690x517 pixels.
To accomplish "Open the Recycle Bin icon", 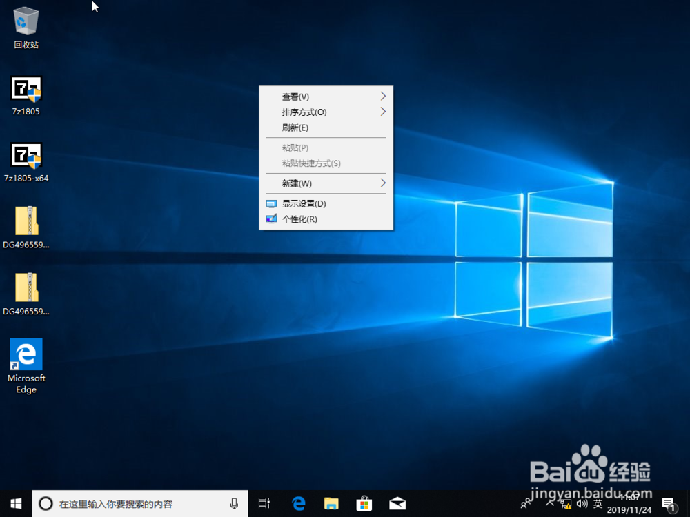I will pyautogui.click(x=26, y=28).
